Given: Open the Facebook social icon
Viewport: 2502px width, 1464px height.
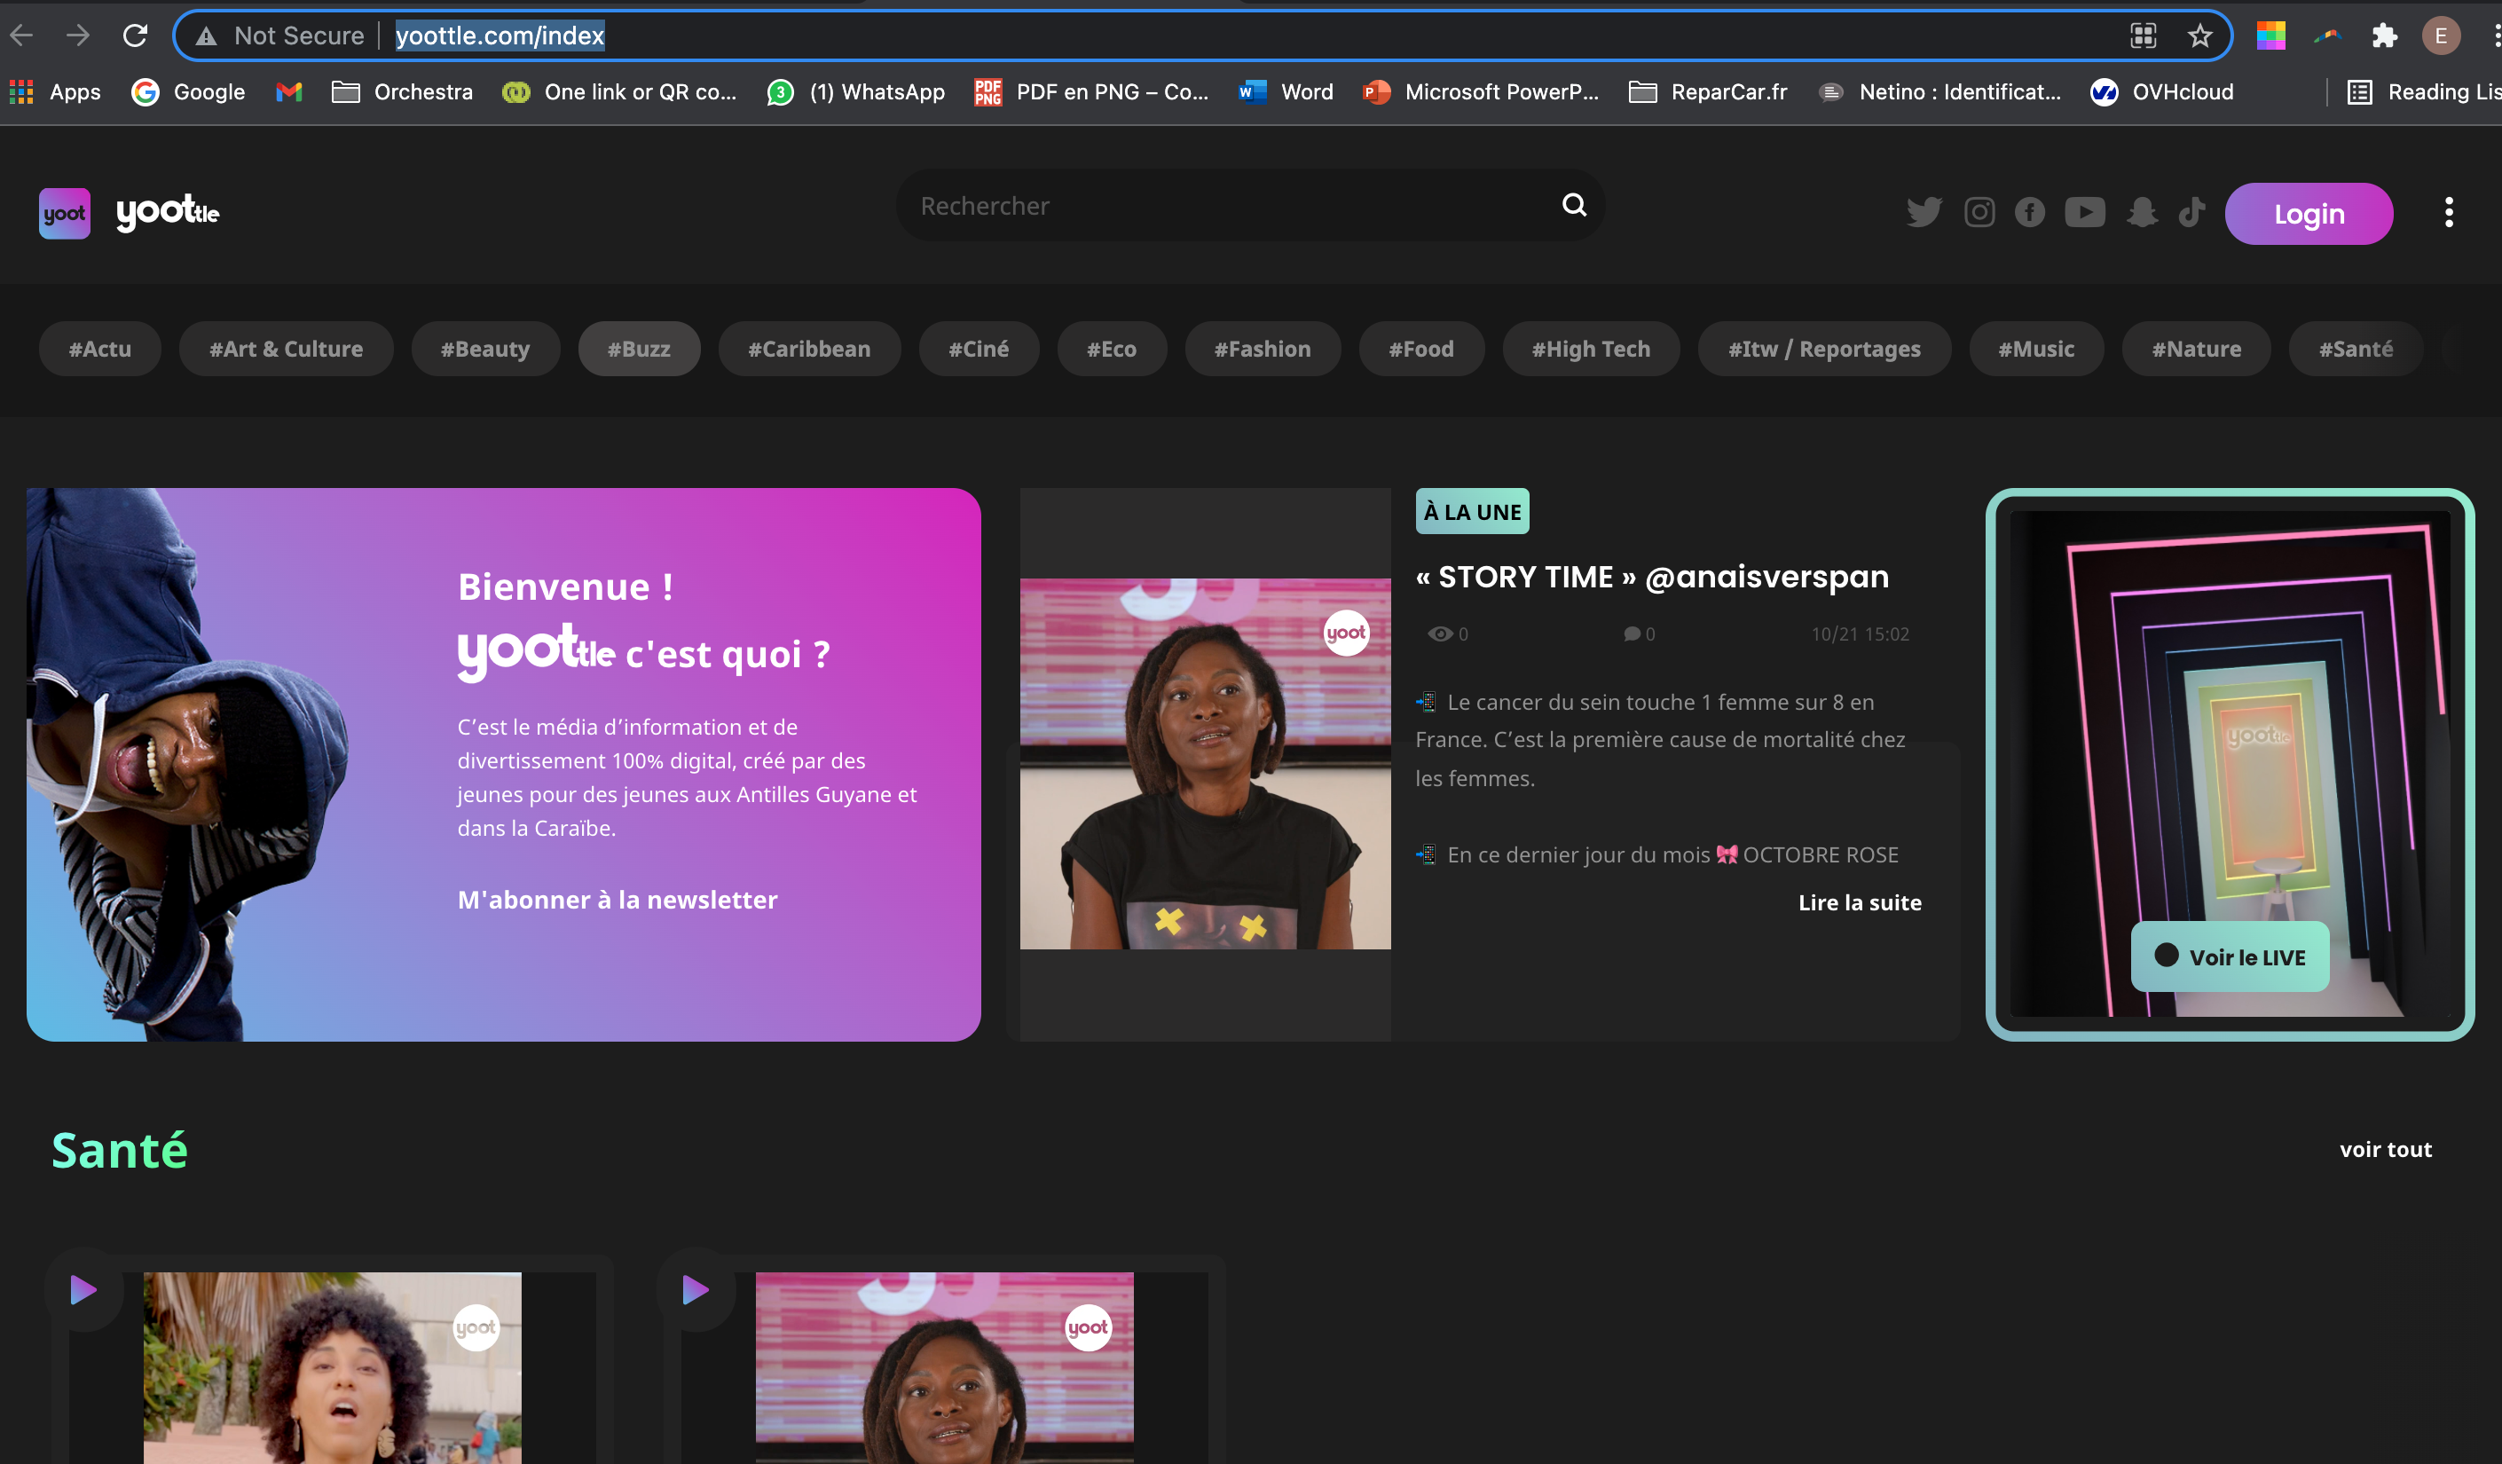Looking at the screenshot, I should (x=2029, y=213).
